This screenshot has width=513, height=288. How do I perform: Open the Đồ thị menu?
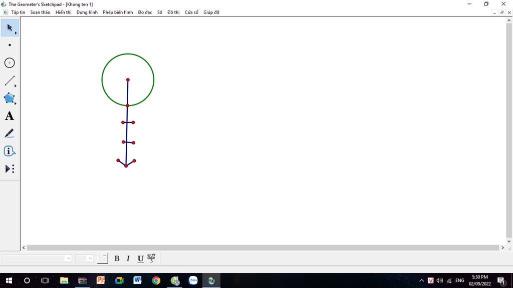173,12
